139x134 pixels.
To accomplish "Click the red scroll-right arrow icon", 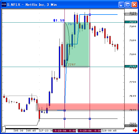I will [135, 130].
